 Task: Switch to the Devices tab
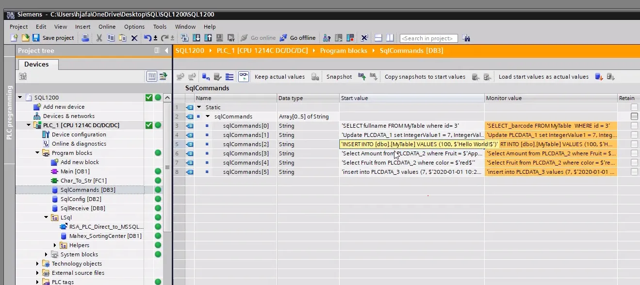coord(38,64)
